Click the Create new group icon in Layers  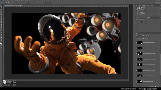point(155,87)
